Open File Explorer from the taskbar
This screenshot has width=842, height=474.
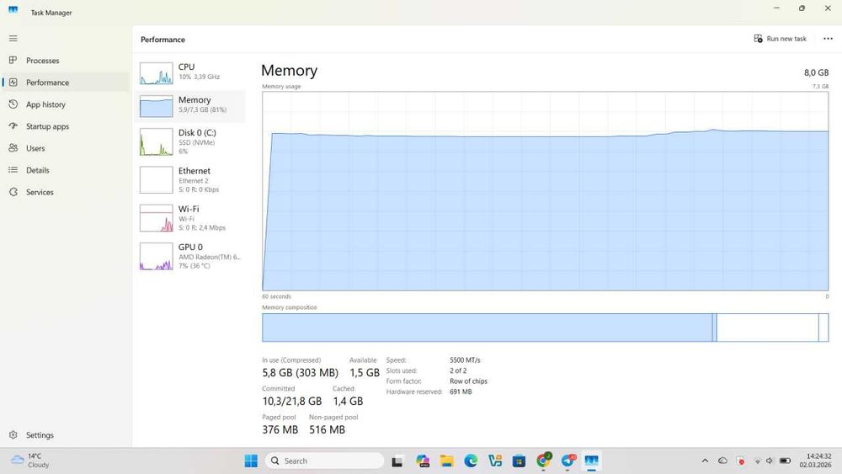click(446, 461)
